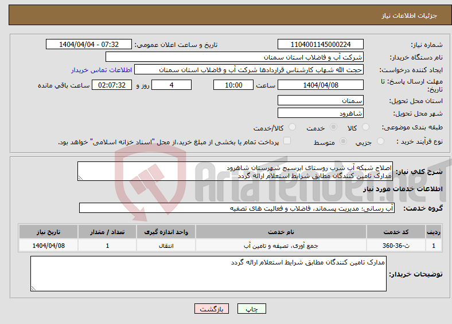Click the remaining days field showing 4

[172, 85]
